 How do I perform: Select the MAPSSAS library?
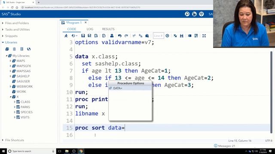(23, 71)
